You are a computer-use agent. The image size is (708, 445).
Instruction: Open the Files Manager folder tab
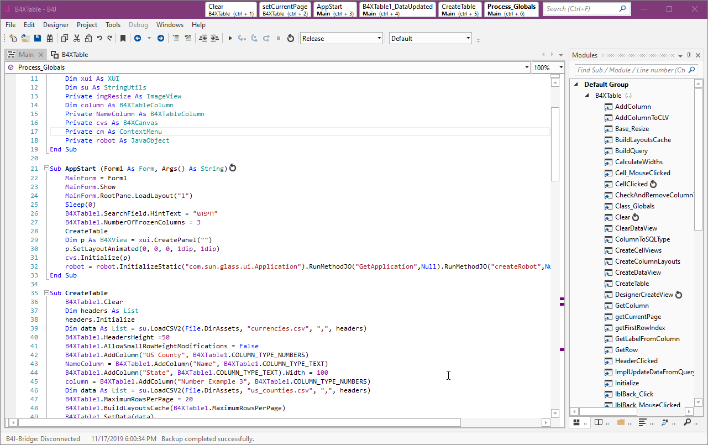coord(621,422)
